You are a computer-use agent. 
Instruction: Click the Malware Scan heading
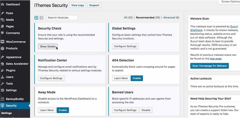click(x=200, y=19)
